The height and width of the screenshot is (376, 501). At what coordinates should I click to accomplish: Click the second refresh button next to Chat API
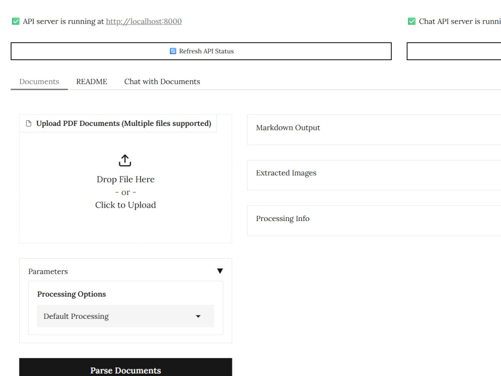tap(454, 51)
